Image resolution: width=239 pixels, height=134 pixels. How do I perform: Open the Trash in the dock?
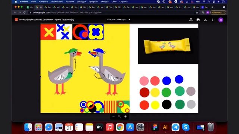211,127
